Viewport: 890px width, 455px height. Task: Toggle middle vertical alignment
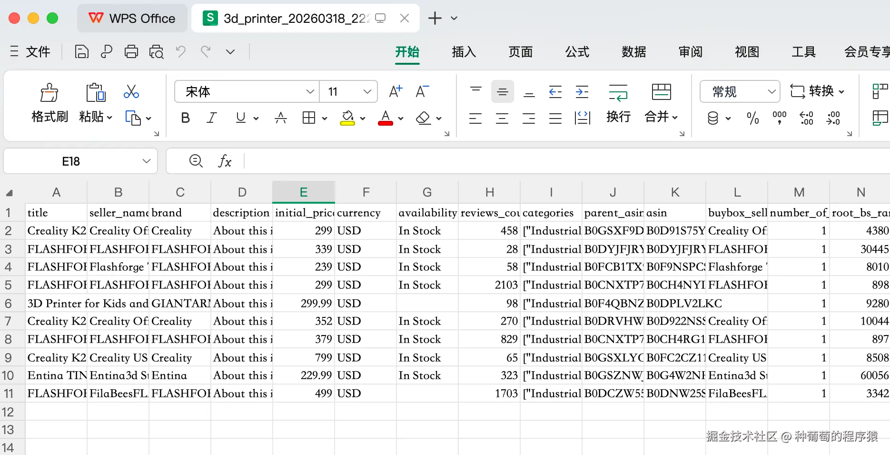[502, 91]
